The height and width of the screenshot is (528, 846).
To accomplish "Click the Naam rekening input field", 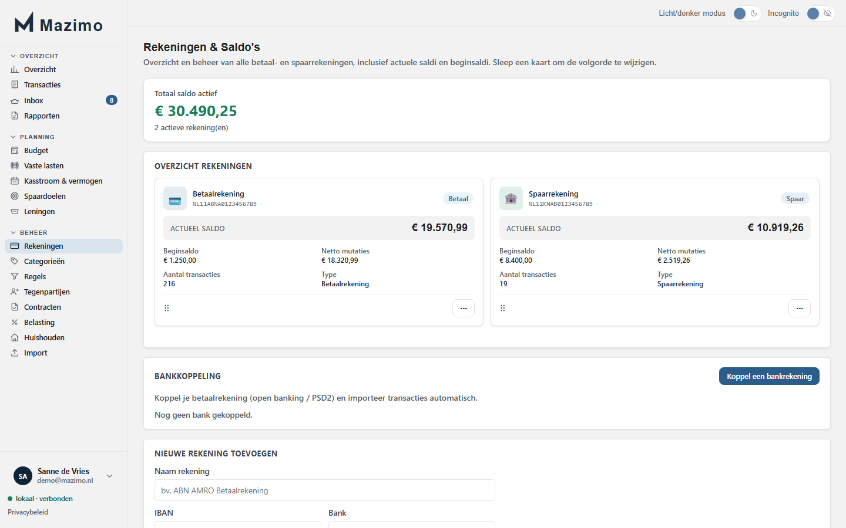I will click(x=325, y=490).
